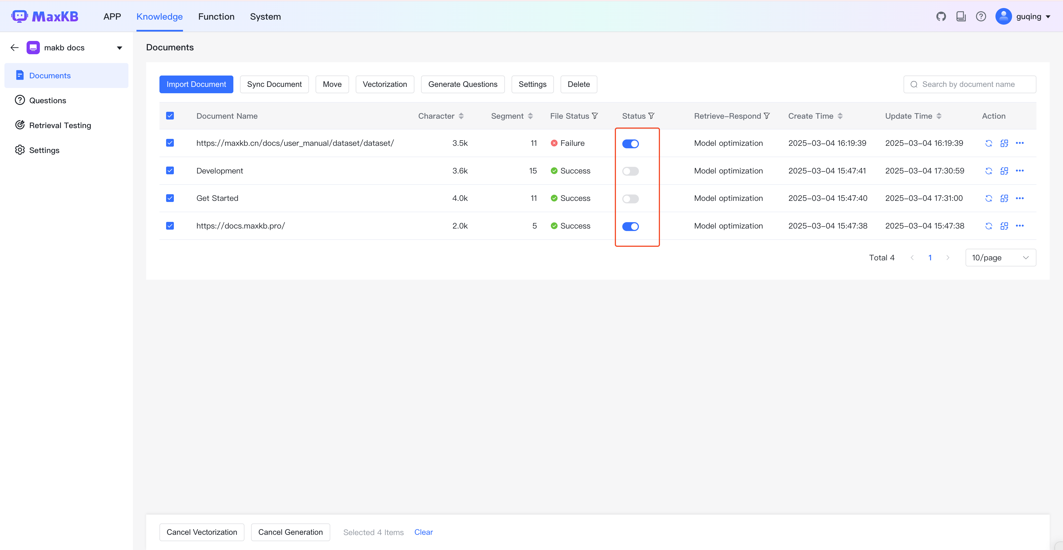This screenshot has height=550, width=1063.
Task: Open Retrieval Testing in the sidebar
Action: click(x=66, y=125)
